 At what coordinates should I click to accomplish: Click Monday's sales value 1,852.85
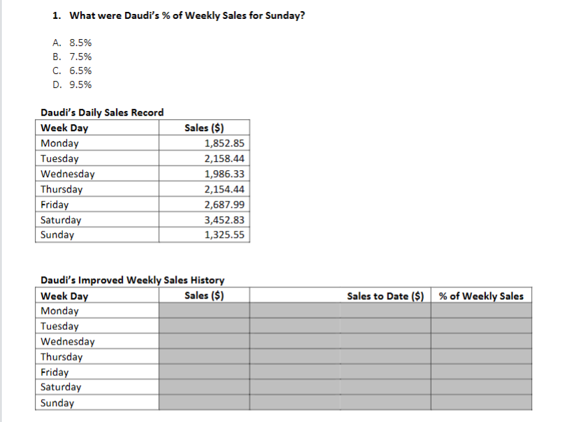[x=223, y=143]
